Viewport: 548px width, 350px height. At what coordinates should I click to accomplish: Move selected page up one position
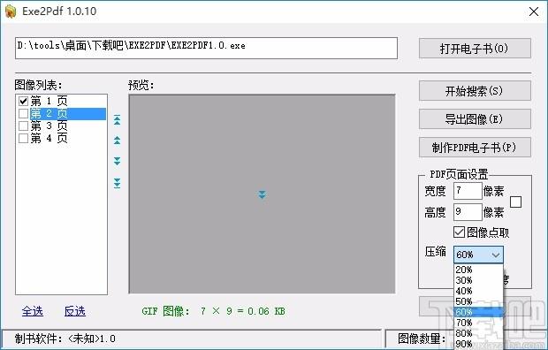click(117, 141)
